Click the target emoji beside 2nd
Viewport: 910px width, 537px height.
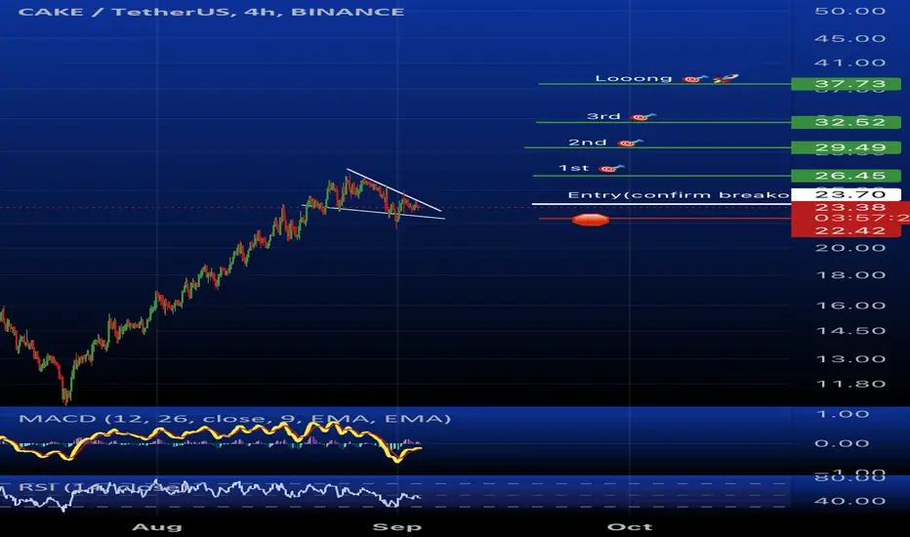[x=630, y=143]
